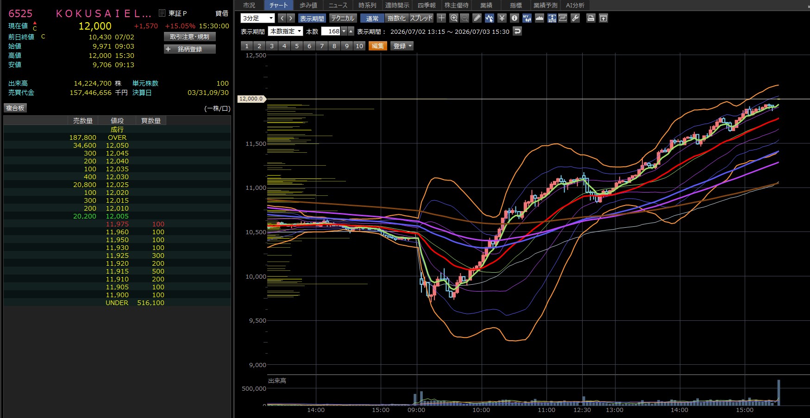The height and width of the screenshot is (418, 810).
Task: Select the 12,050 ask price row
Action: pyautogui.click(x=117, y=145)
